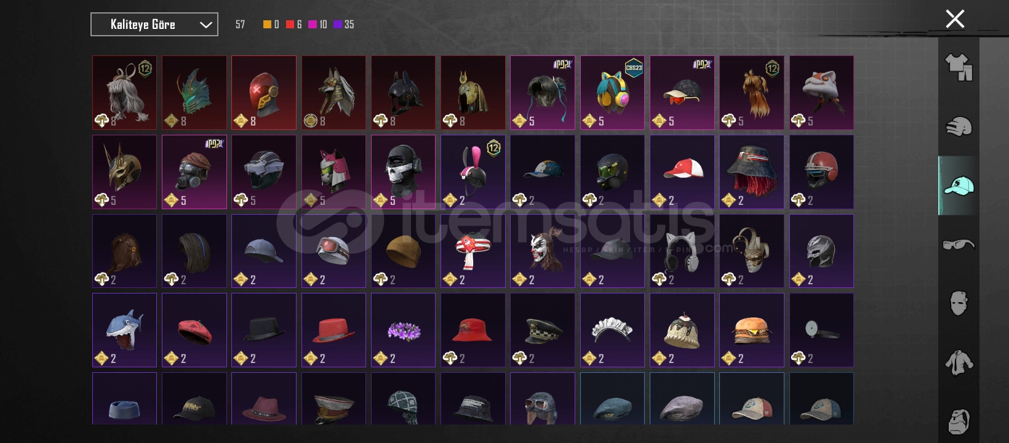Select the helmet category icon in sidebar
The image size is (1009, 443).
(959, 126)
